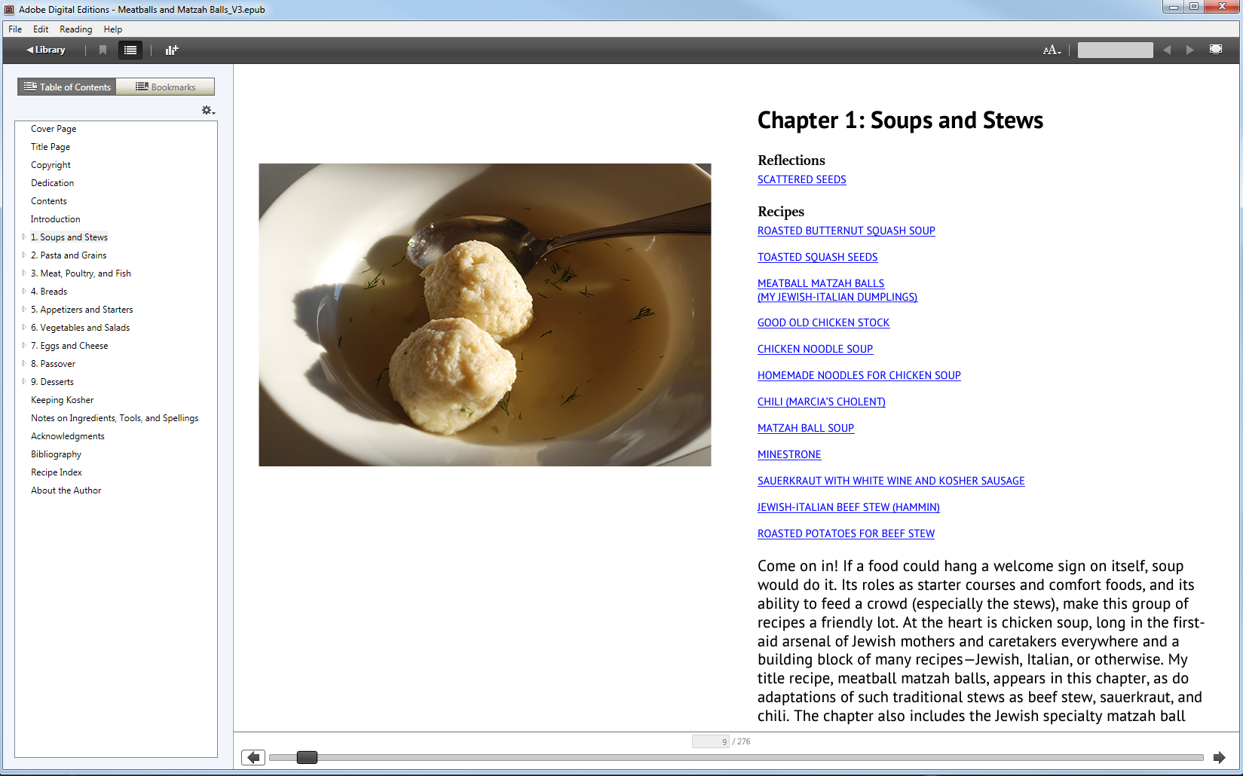This screenshot has height=776, width=1243.
Task: Open the Matzah Ball Soup recipe link
Action: click(805, 428)
